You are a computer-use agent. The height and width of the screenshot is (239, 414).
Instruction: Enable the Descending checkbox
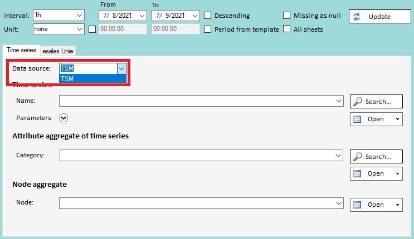click(208, 16)
